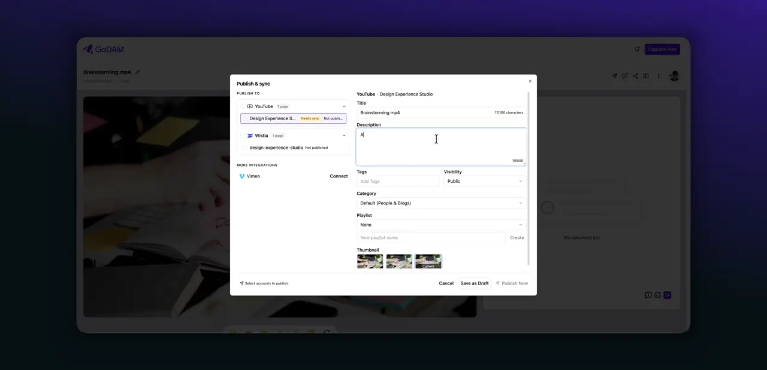Click the folder icon in the background toolbar

647,76
